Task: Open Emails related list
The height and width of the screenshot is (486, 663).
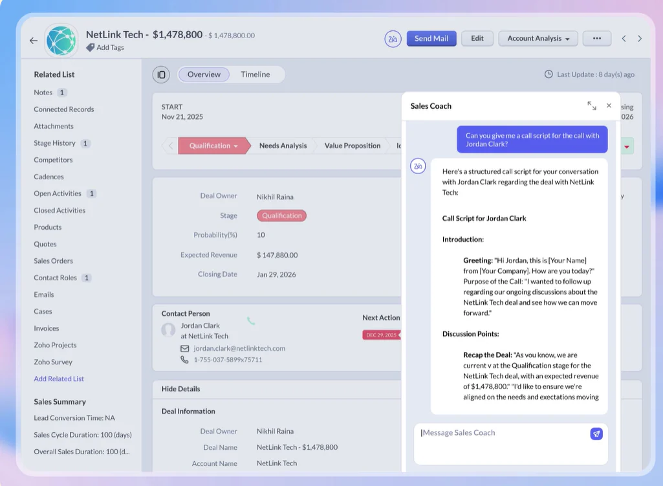Action: coord(44,294)
